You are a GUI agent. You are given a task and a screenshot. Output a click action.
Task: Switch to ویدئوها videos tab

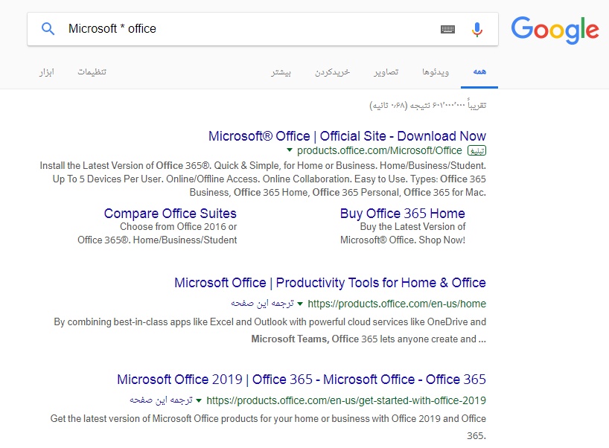436,72
